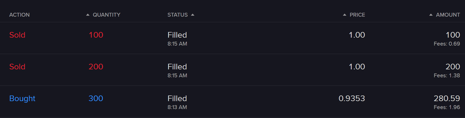Screen dimensions: 465x118
Task: Select the Sold label in the 200-quantity row
Action: 17,67
